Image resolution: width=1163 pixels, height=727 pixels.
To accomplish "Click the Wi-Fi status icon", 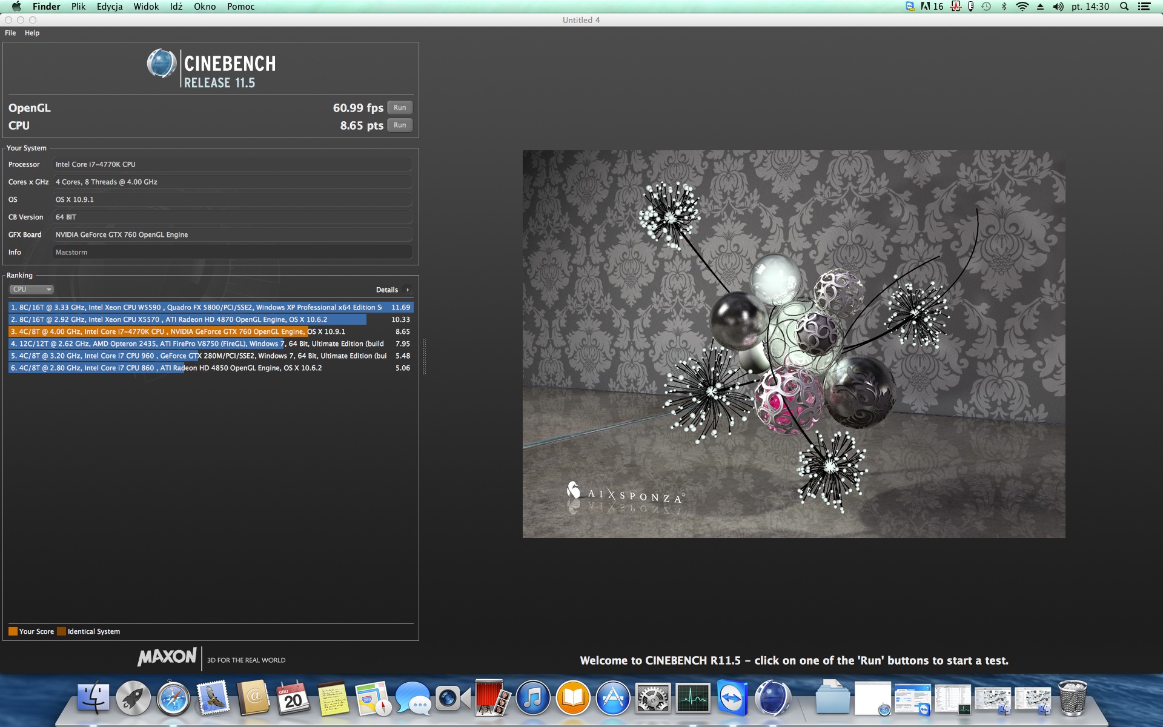I will [1022, 7].
